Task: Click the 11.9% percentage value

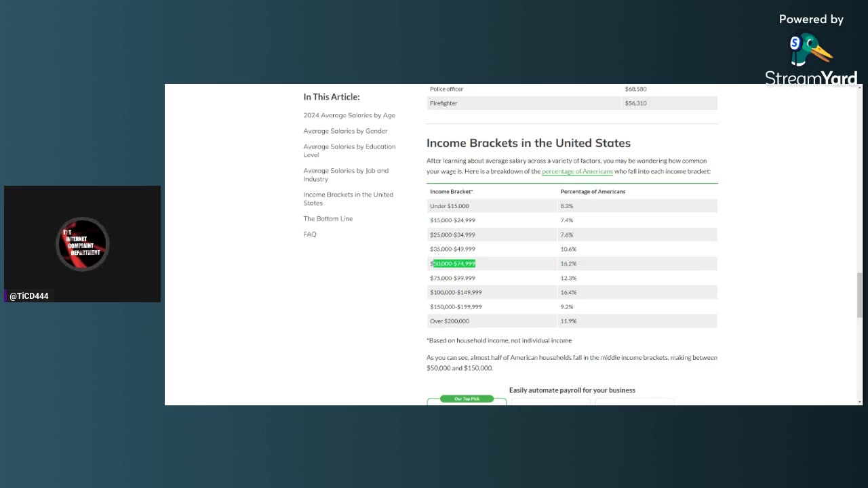Action: 568,321
